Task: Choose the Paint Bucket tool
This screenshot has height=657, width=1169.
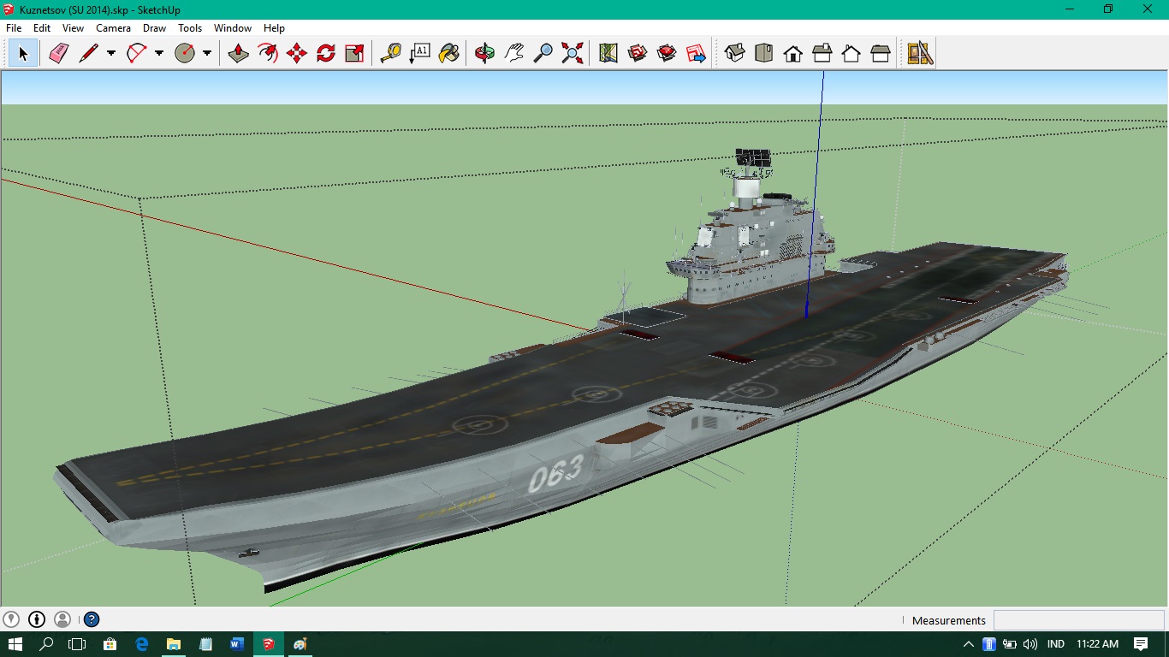Action: 448,53
